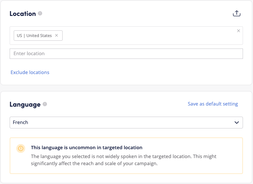Click the info icon beside Language heading
The height and width of the screenshot is (184, 253).
point(45,104)
